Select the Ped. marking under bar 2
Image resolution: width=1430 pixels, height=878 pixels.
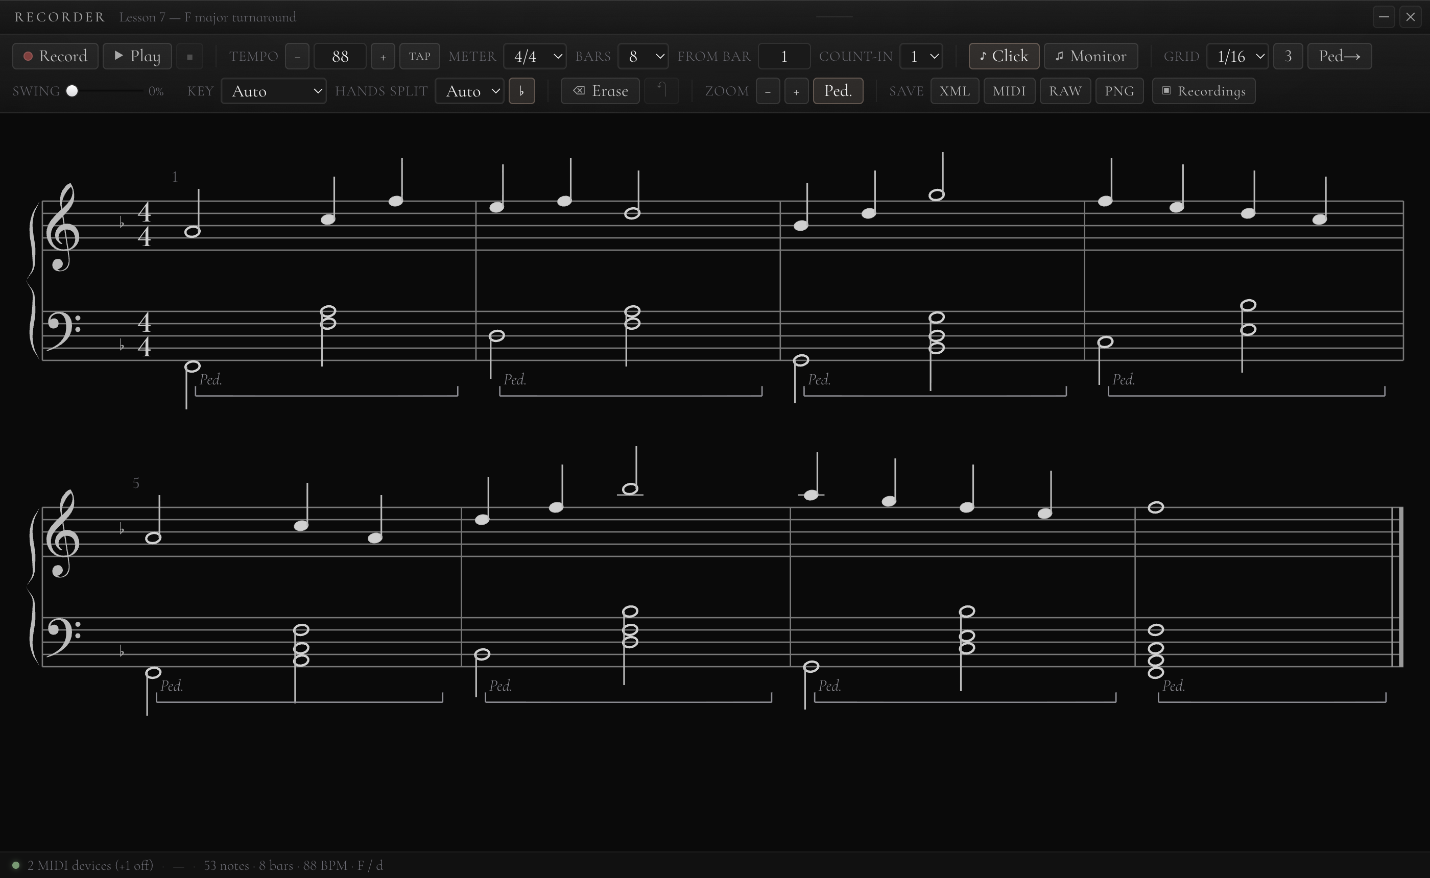click(x=515, y=380)
